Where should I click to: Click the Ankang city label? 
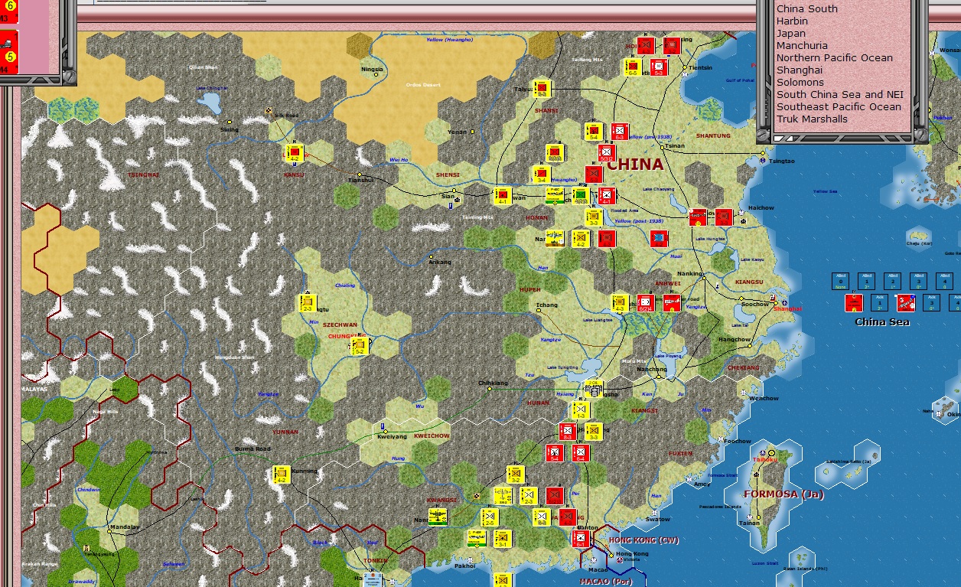pyautogui.click(x=440, y=262)
